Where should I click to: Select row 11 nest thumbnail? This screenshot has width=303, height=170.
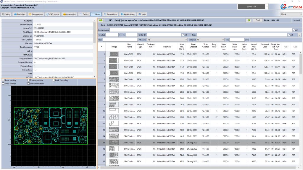tap(114, 117)
